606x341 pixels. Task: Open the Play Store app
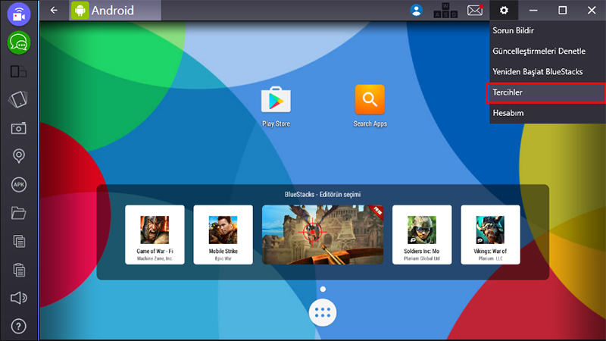pos(276,100)
